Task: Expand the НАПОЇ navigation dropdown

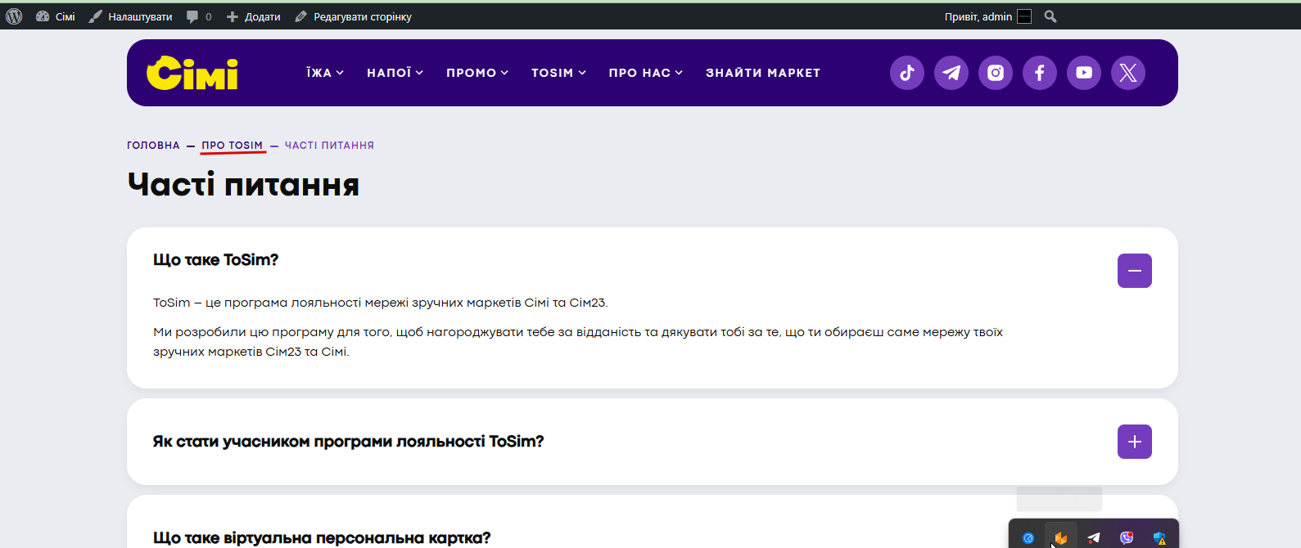Action: [395, 73]
